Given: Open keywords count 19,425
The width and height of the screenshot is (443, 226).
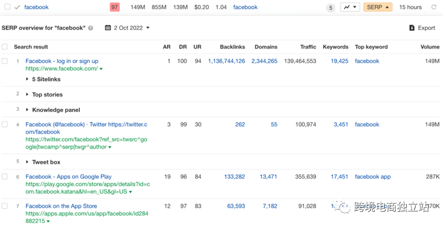Looking at the screenshot, I should tap(340, 61).
